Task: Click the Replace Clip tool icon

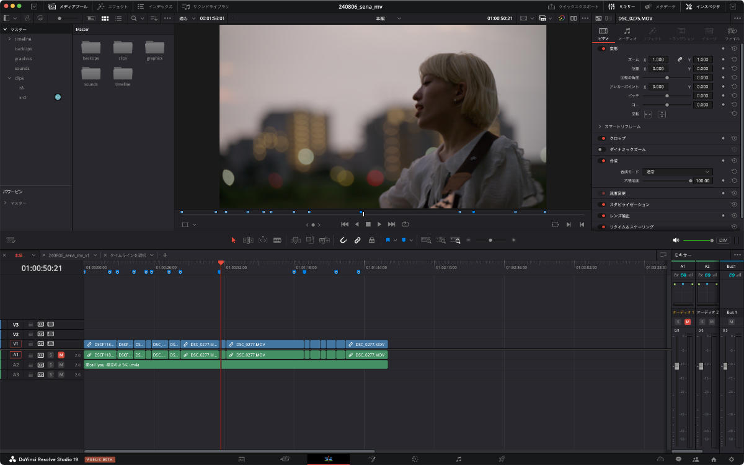Action: (x=323, y=240)
